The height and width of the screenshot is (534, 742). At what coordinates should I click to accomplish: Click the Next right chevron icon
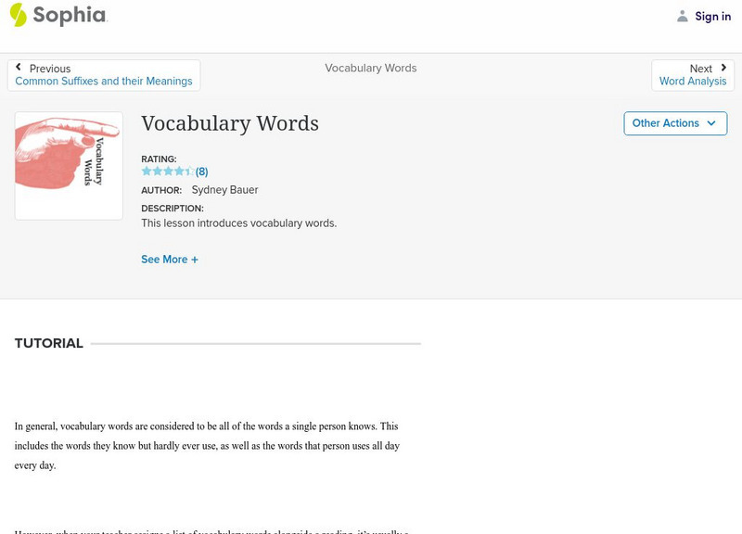point(723,68)
